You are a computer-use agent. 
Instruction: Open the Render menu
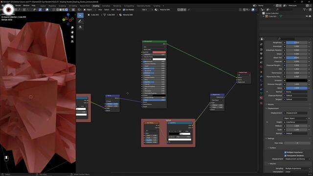(18, 5)
